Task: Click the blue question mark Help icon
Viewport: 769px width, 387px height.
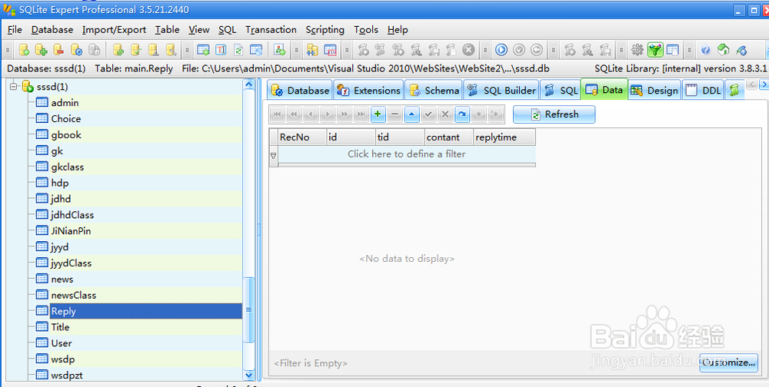Action: coord(705,49)
